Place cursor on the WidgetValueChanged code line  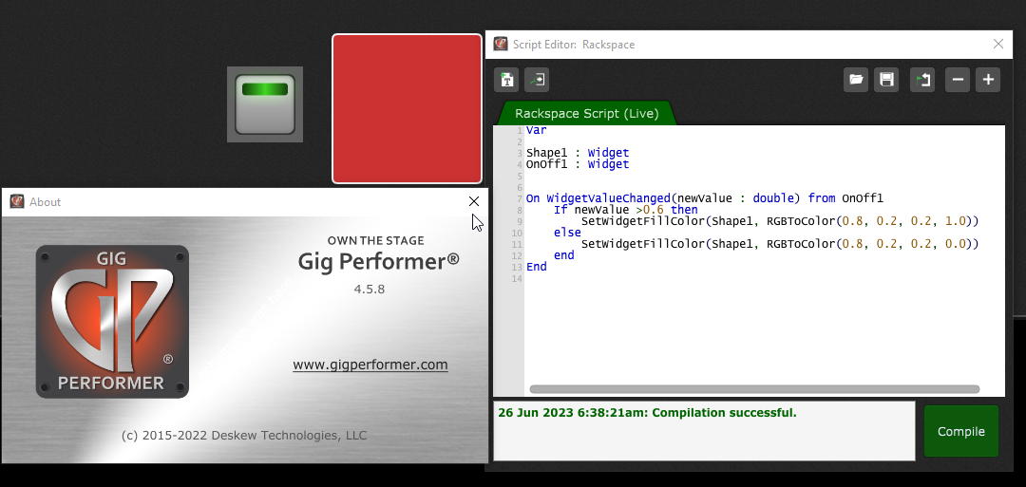click(x=704, y=198)
